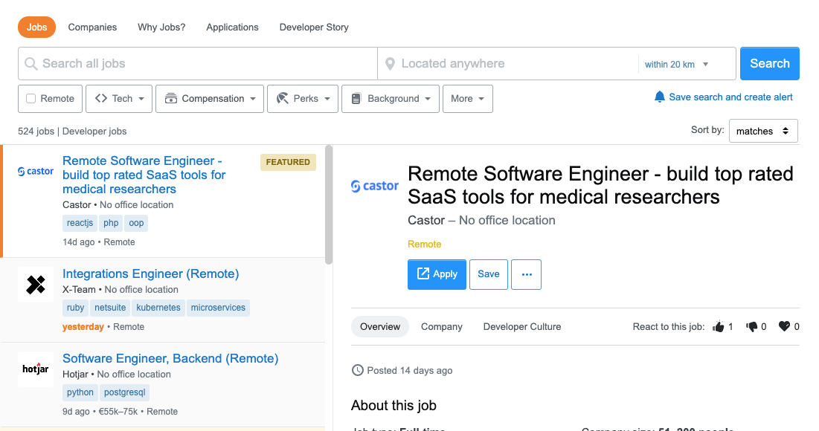
Task: Click the postgresql tag
Action: click(125, 392)
